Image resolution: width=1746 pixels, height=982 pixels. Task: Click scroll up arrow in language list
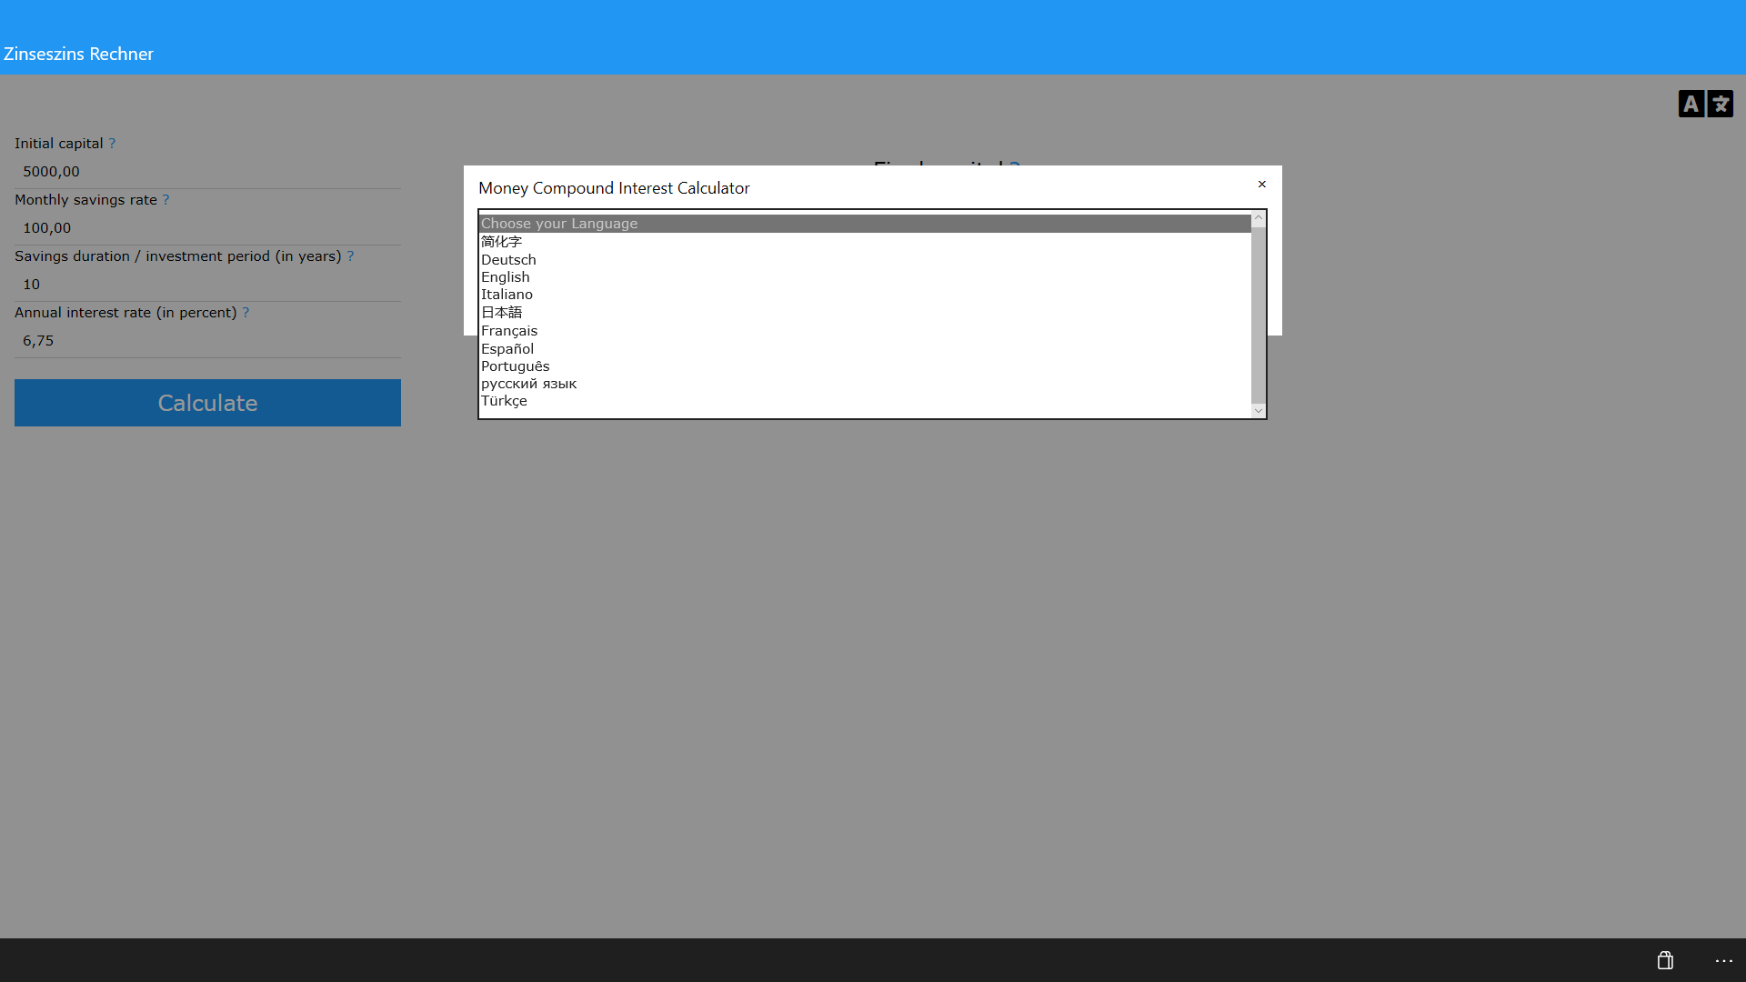1258,218
